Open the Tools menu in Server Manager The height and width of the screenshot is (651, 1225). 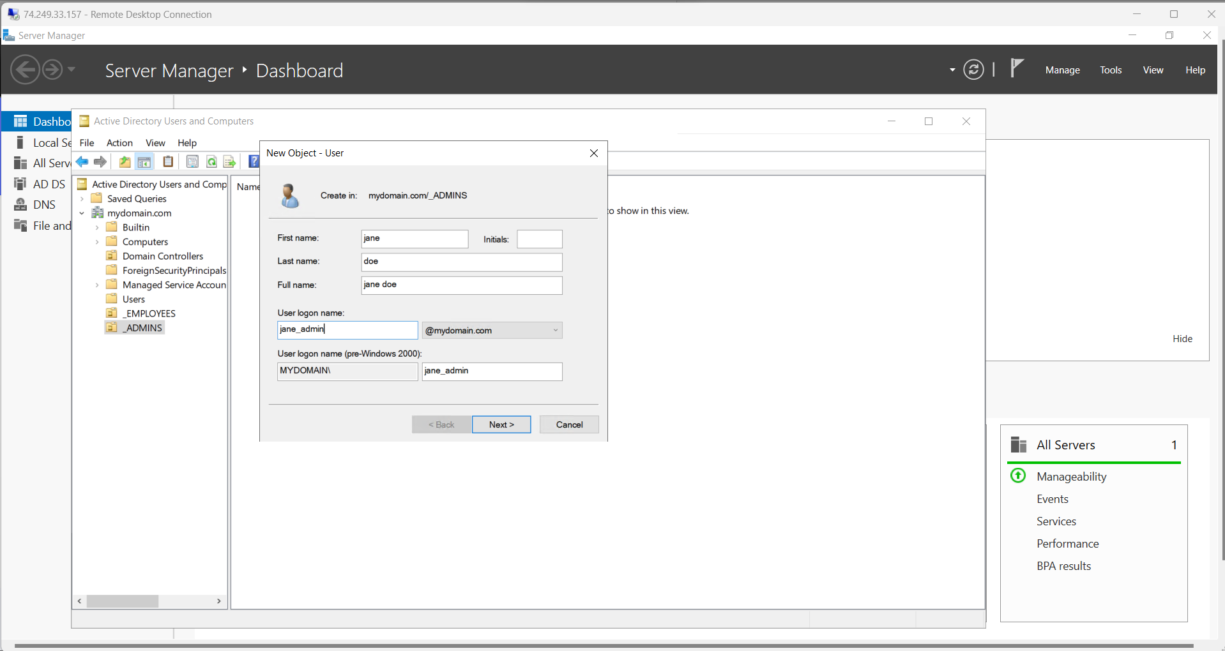[1110, 70]
